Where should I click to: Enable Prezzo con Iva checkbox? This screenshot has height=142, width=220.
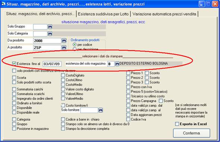pyautogui.click(x=128, y=87)
